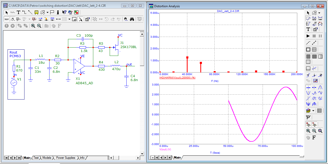The image size is (328, 164).
Task: Select the diagonal wire tool
Action: tap(30, 12)
